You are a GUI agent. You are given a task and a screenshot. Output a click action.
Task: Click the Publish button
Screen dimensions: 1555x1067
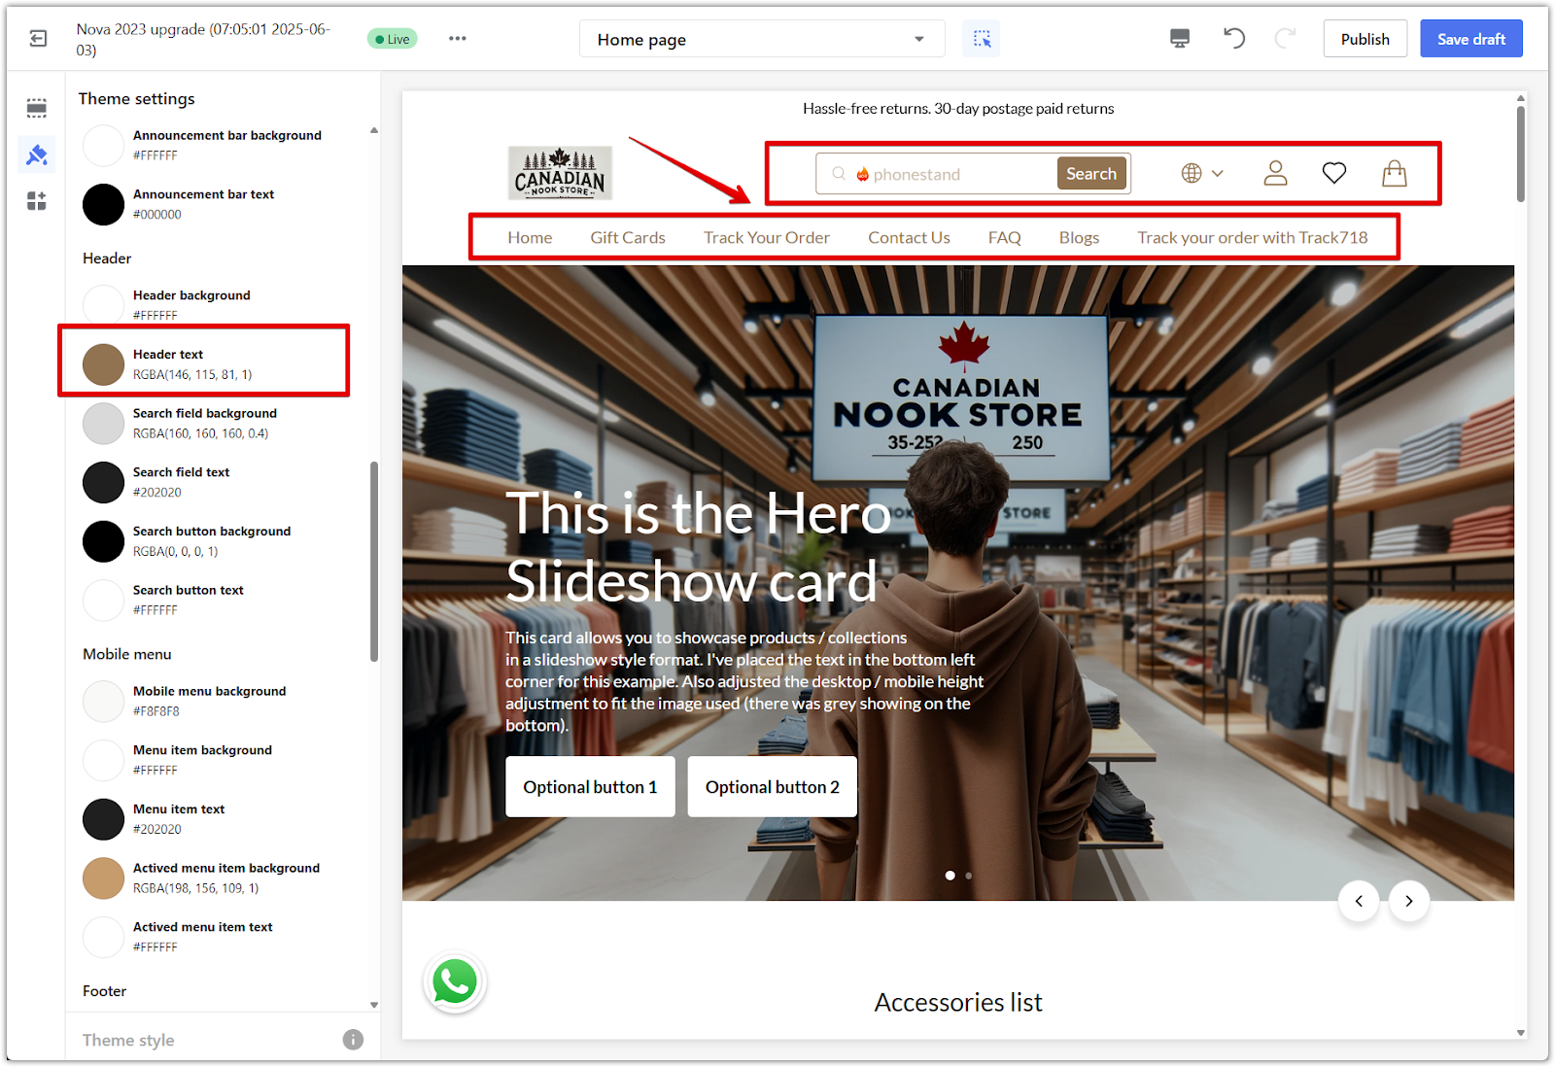[x=1365, y=39]
